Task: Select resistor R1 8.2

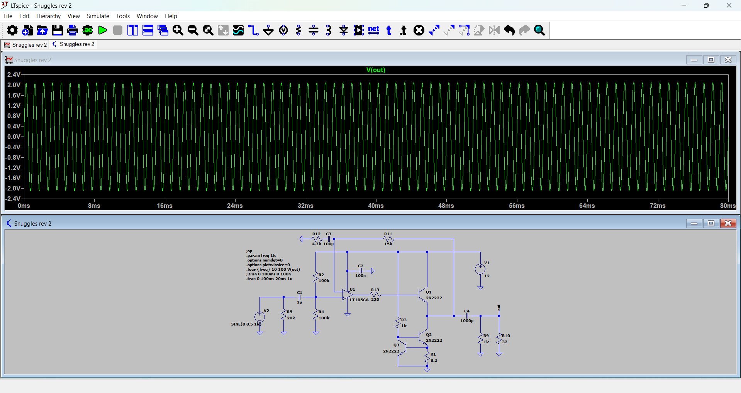Action: pyautogui.click(x=427, y=358)
